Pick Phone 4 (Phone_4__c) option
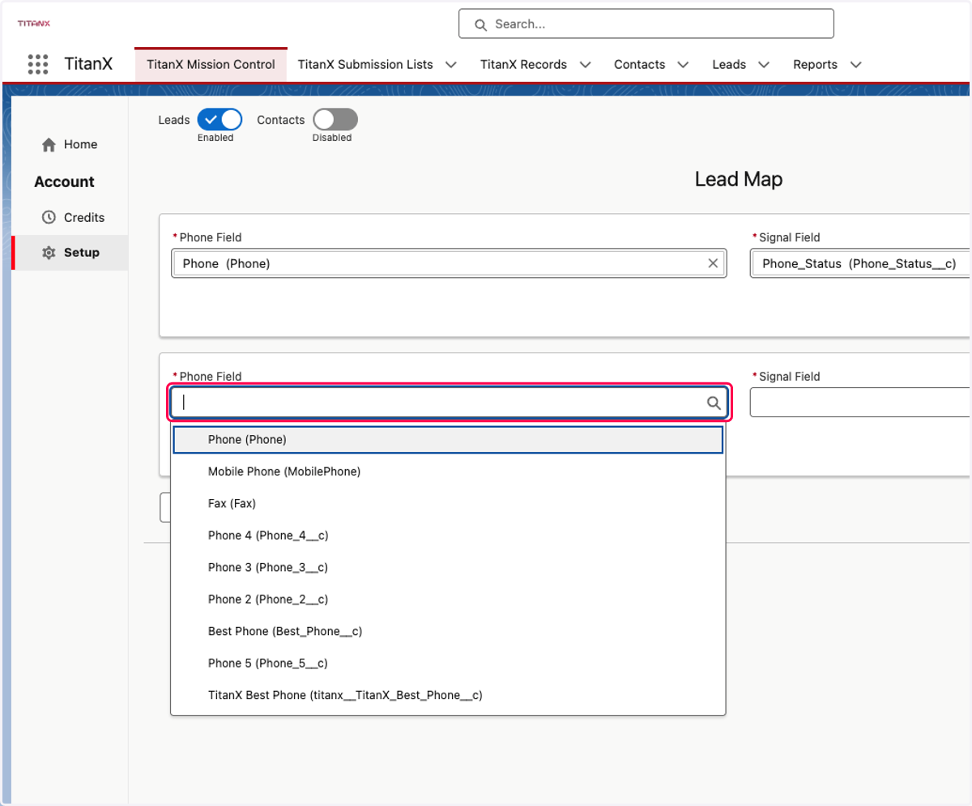Viewport: 972px width, 806px height. (448, 535)
